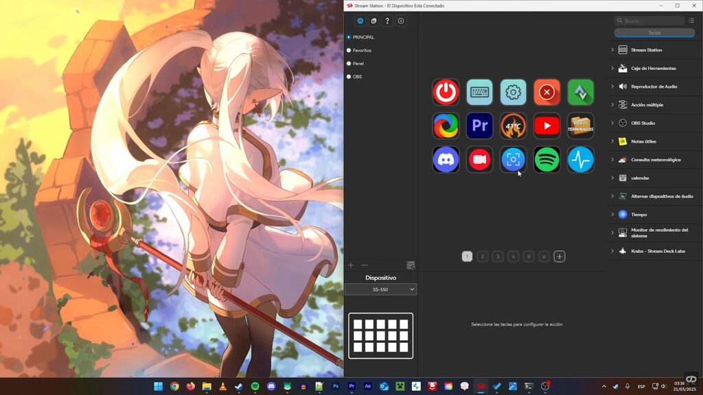The width and height of the screenshot is (703, 395).
Task: Go to key page 2
Action: 483,256
